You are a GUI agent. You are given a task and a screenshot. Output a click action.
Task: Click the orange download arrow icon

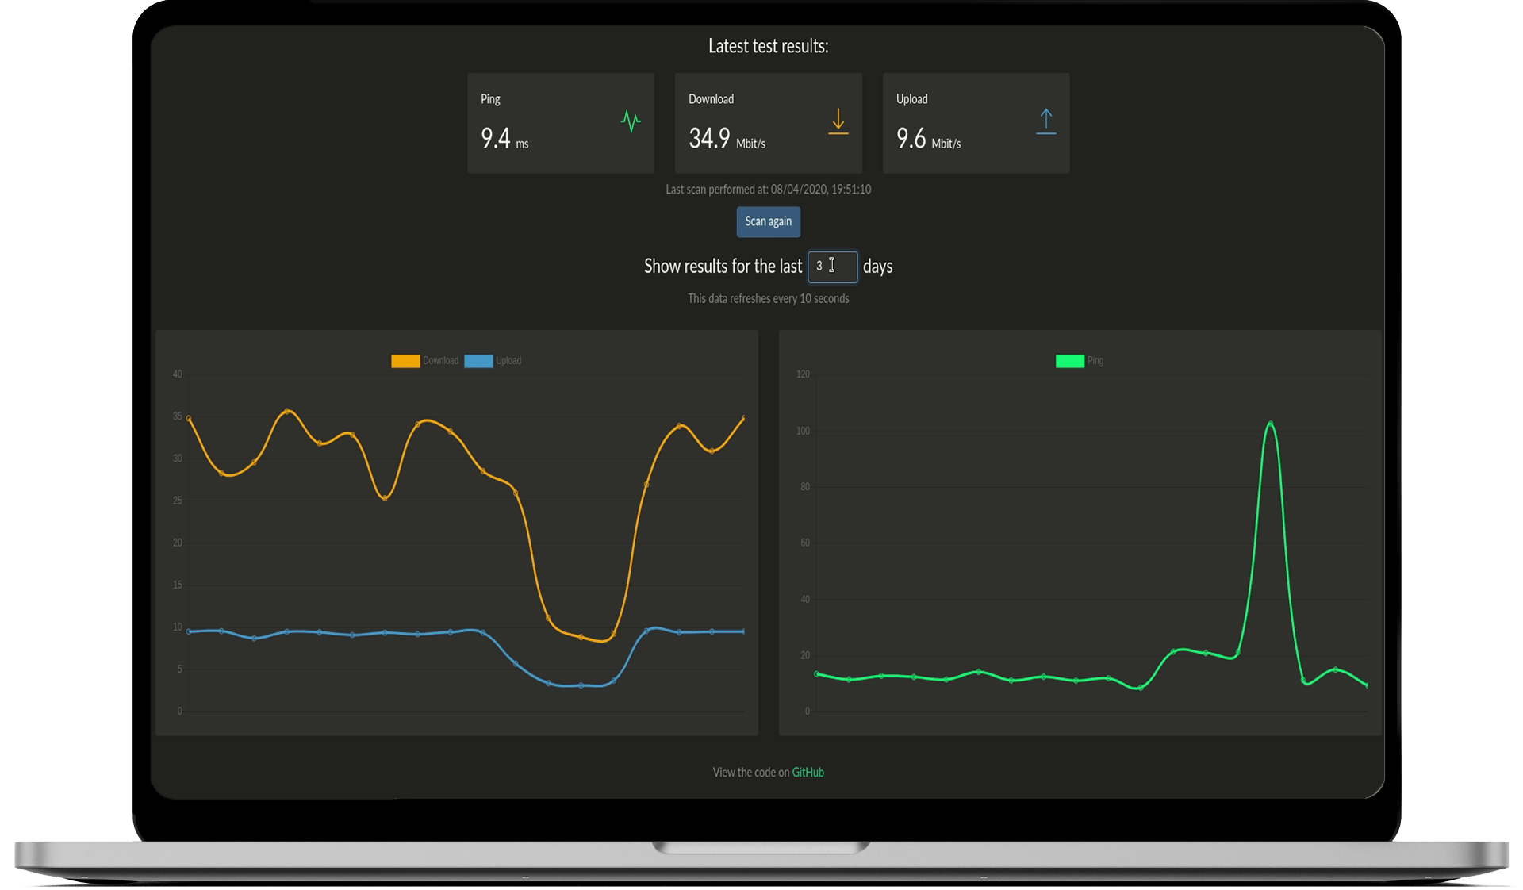pos(838,121)
